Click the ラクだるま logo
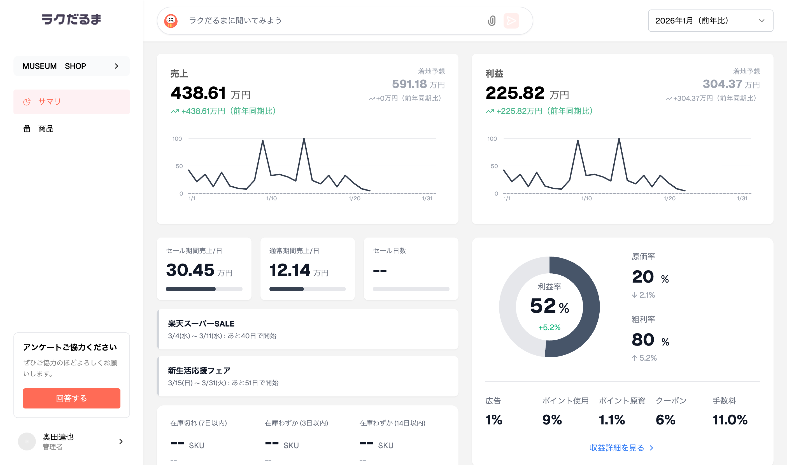 [71, 19]
